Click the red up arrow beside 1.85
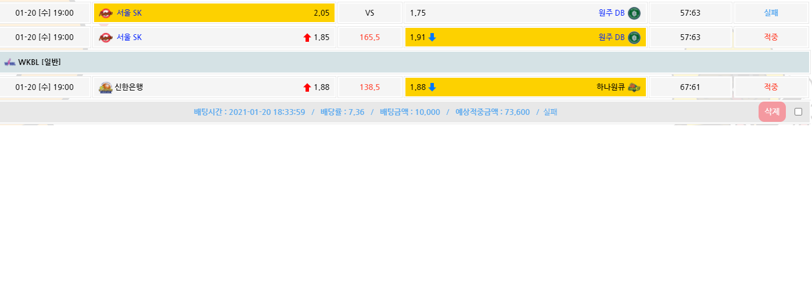 307,38
